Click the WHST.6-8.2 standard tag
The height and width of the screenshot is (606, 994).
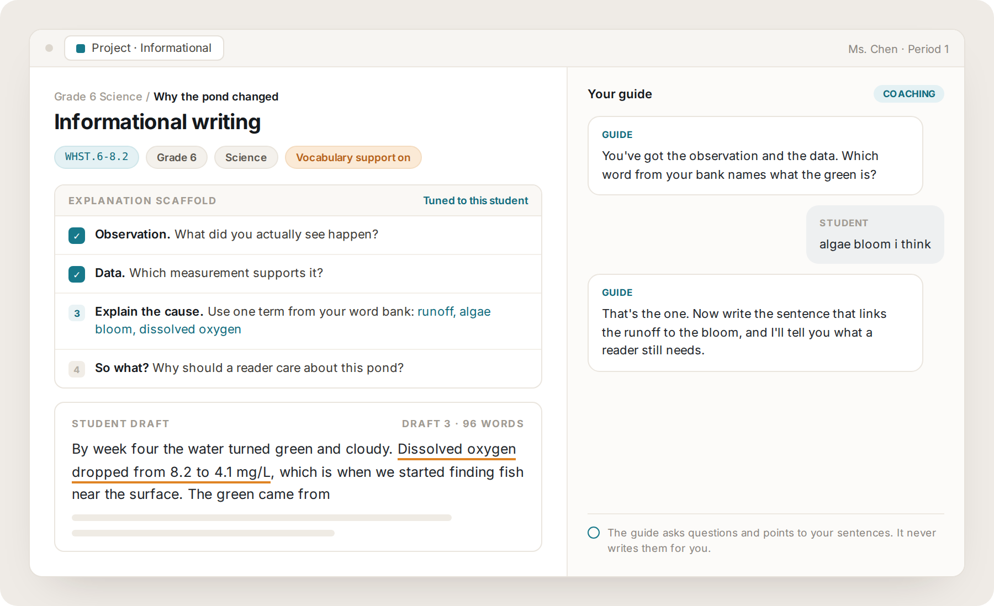(97, 157)
